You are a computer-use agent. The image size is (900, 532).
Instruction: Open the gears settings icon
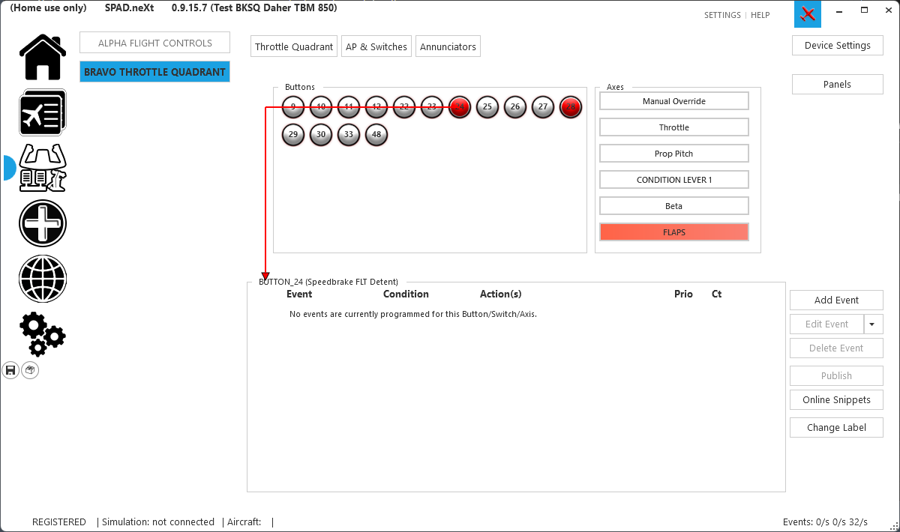pyautogui.click(x=43, y=333)
